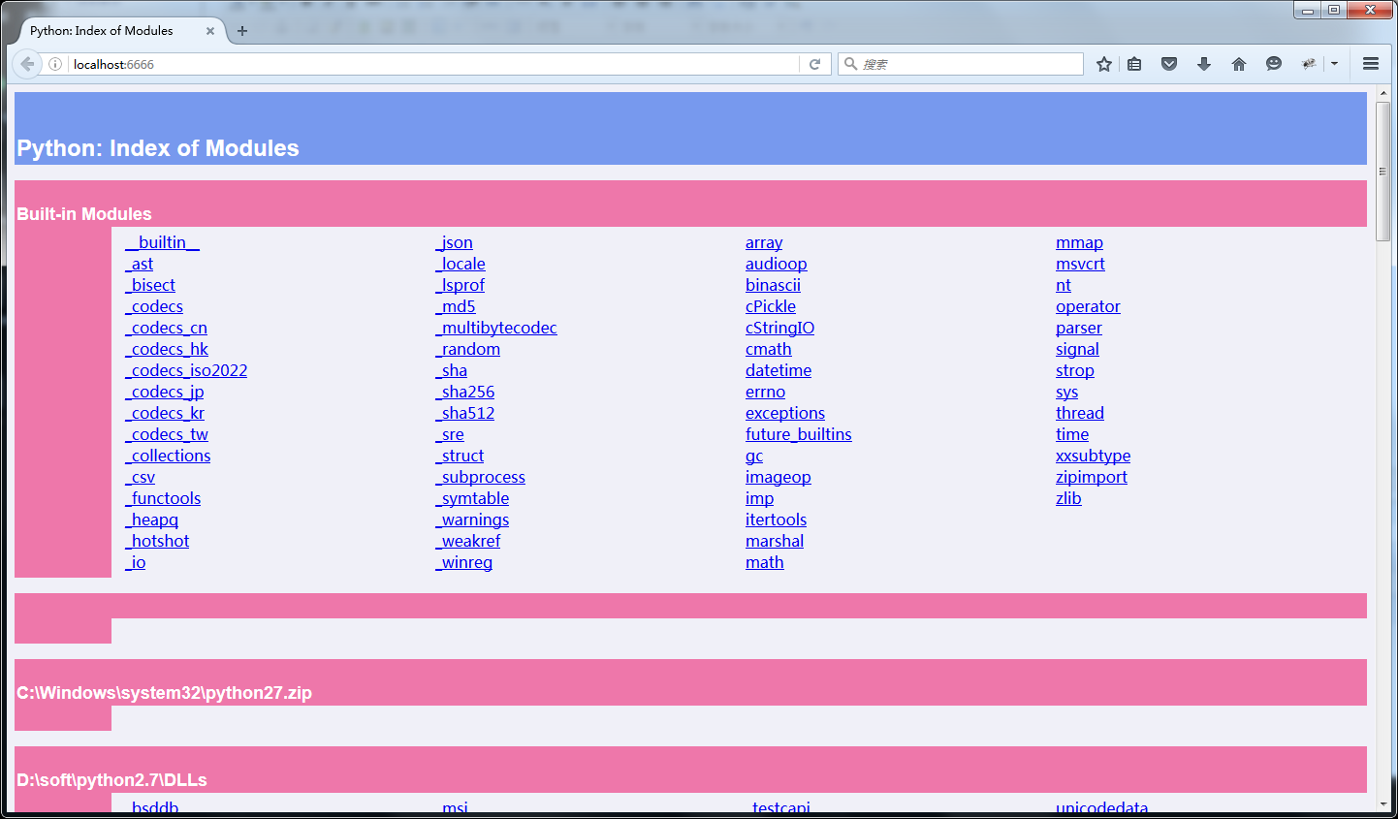Open the audioop module link
Image resolution: width=1398 pixels, height=819 pixels.
777,264
